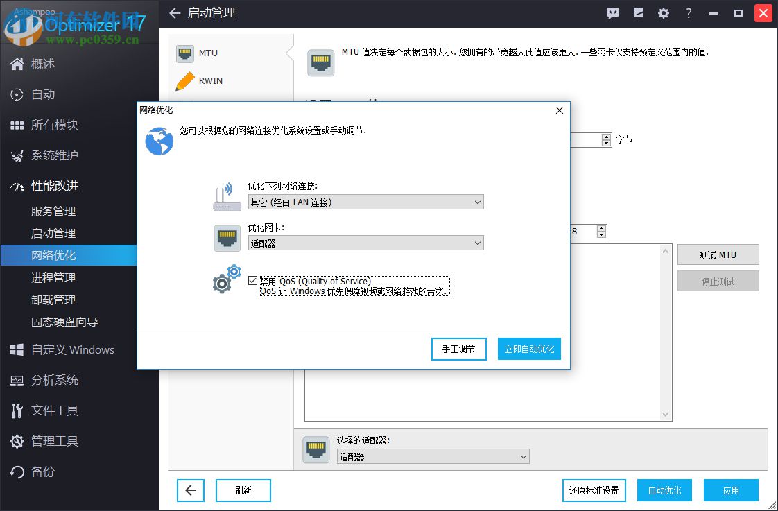The width and height of the screenshot is (778, 511).
Task: Uncheck 禁用 QoS (Quality of Service)
Action: 254,281
